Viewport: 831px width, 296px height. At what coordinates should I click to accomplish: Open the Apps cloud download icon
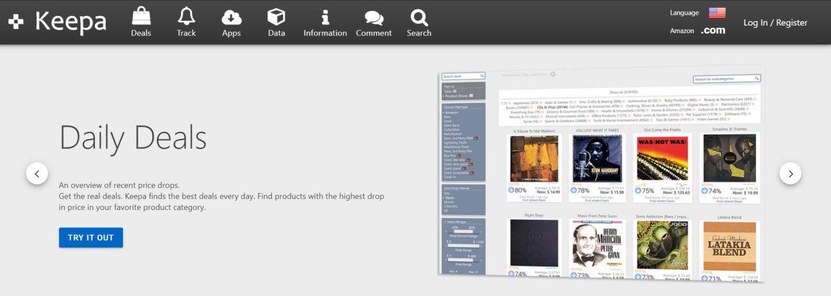click(x=231, y=17)
